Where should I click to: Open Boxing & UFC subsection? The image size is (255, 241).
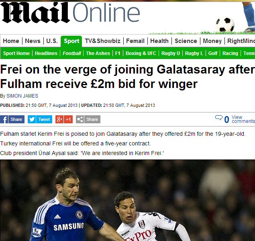pos(141,53)
